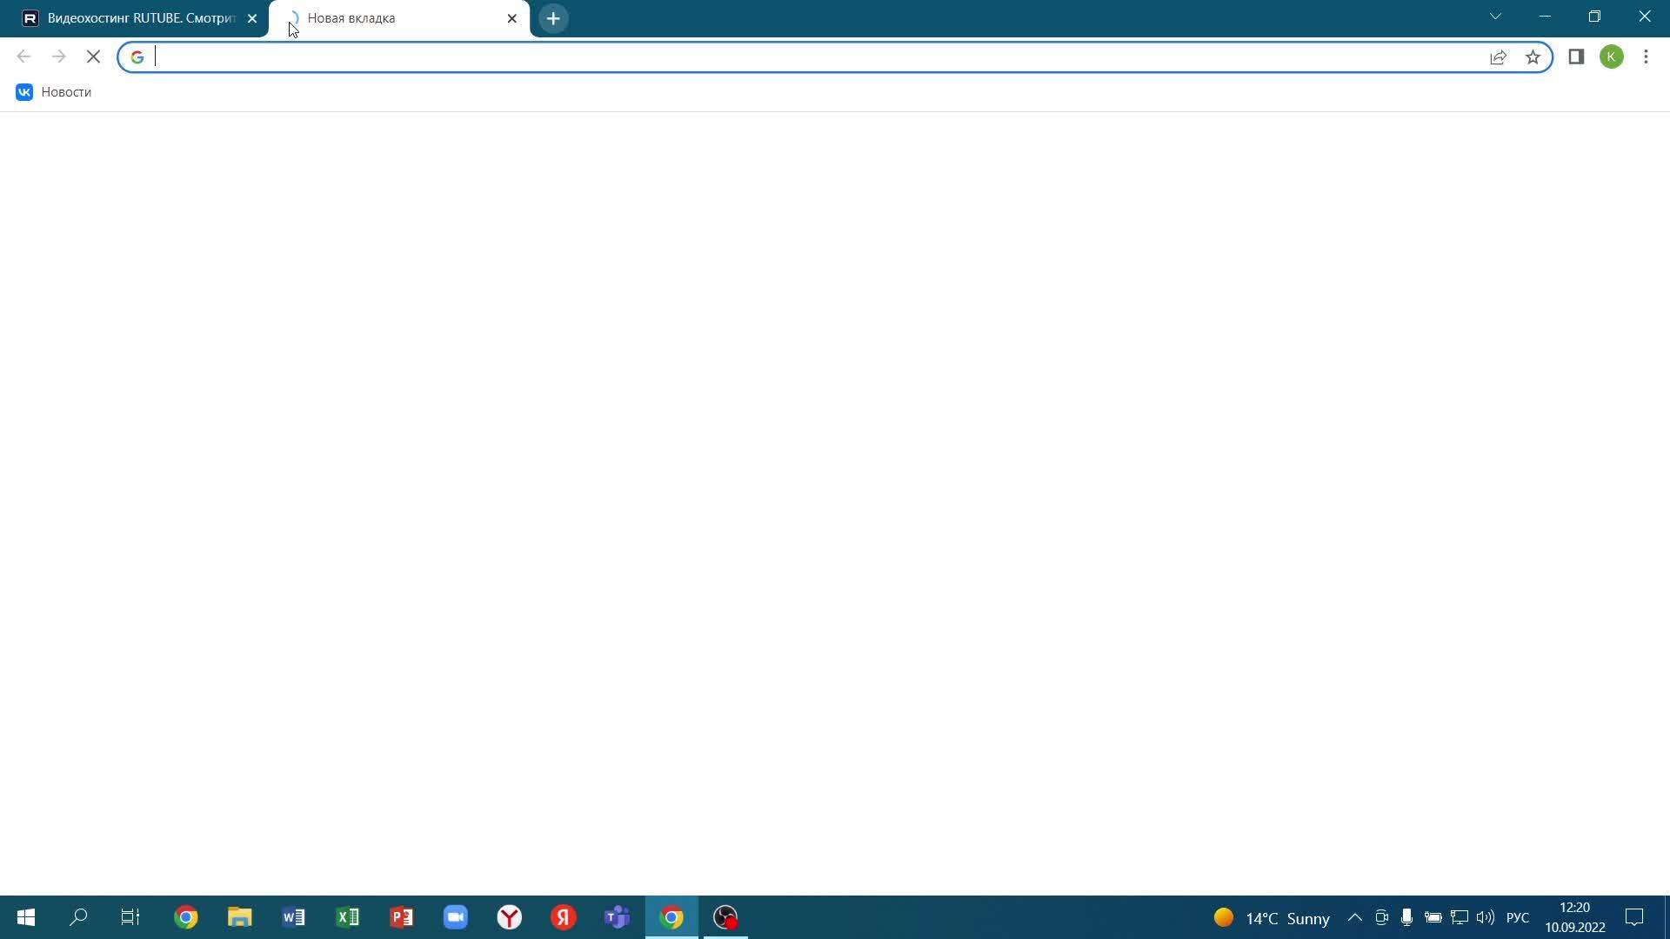Share this page icon in address bar
Viewport: 1670px width, 939px height.
coord(1498,57)
